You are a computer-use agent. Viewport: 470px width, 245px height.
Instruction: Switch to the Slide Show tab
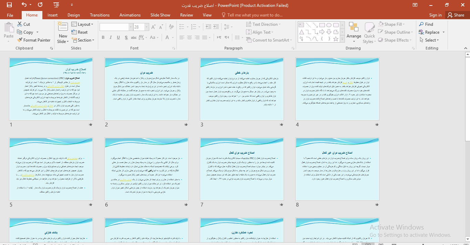160,15
